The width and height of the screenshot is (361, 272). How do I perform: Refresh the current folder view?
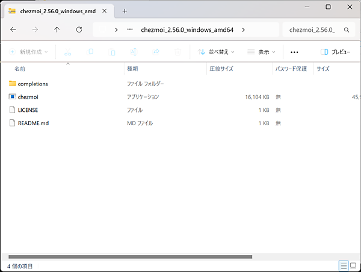[x=79, y=29]
